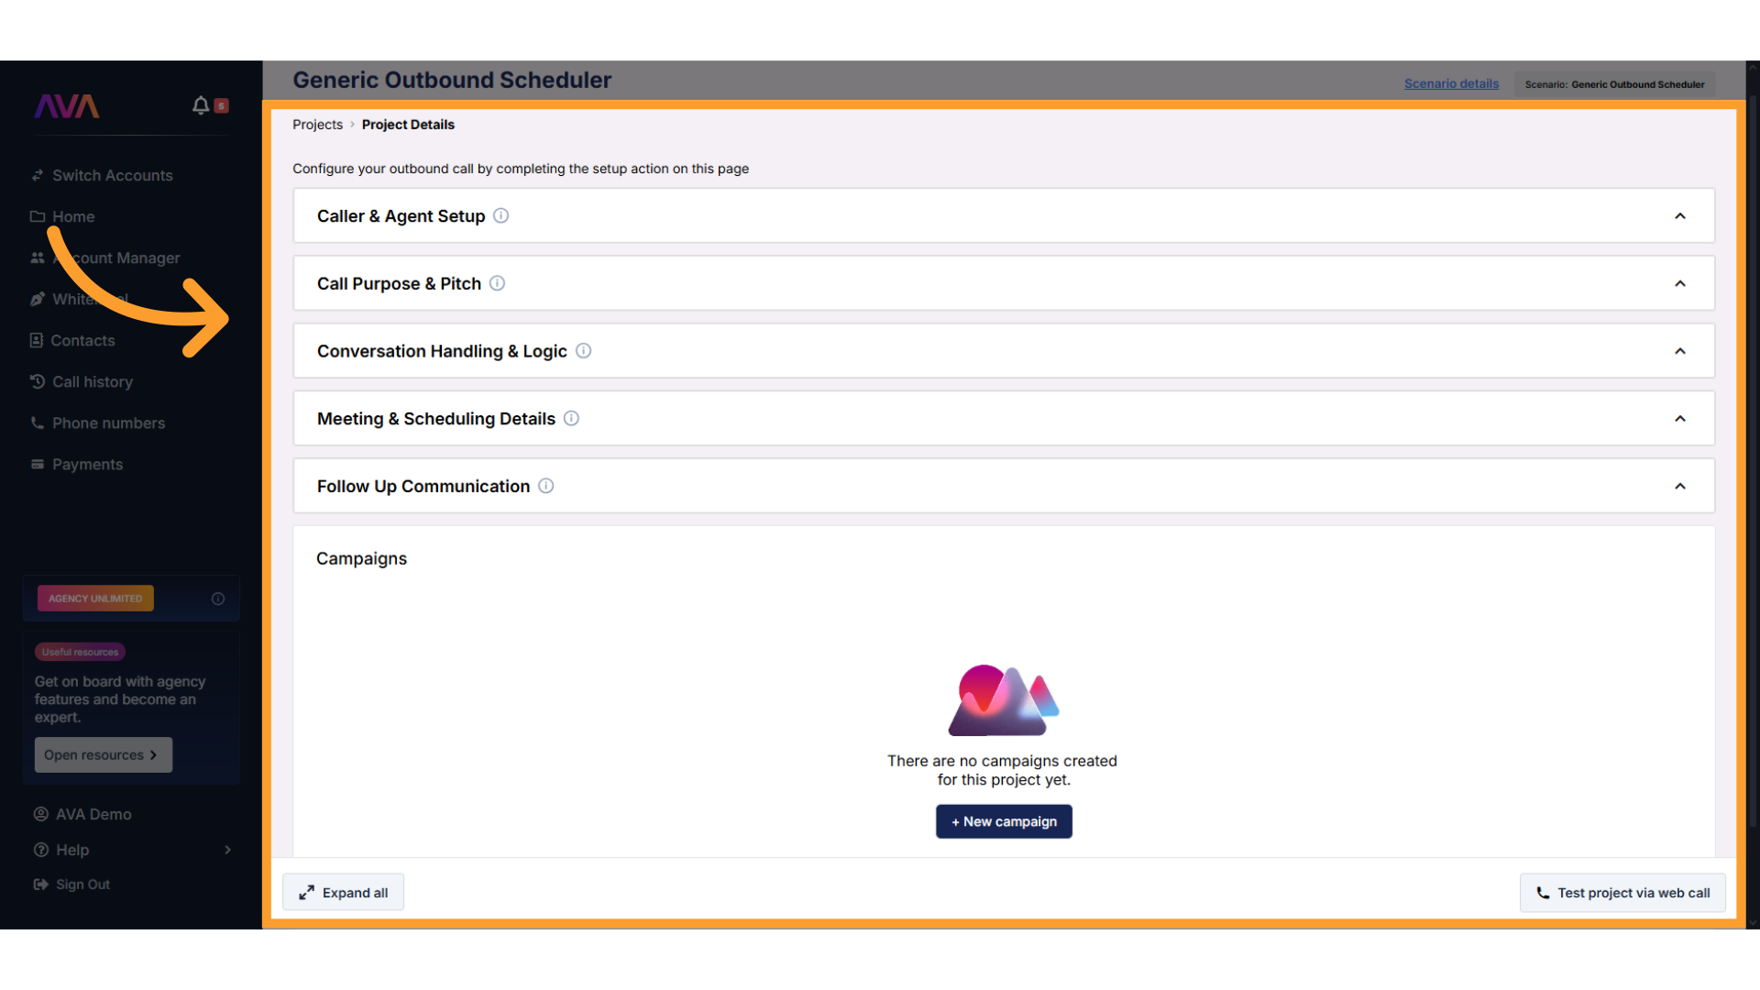Show info for Call Purpose & Pitch

point(498,283)
